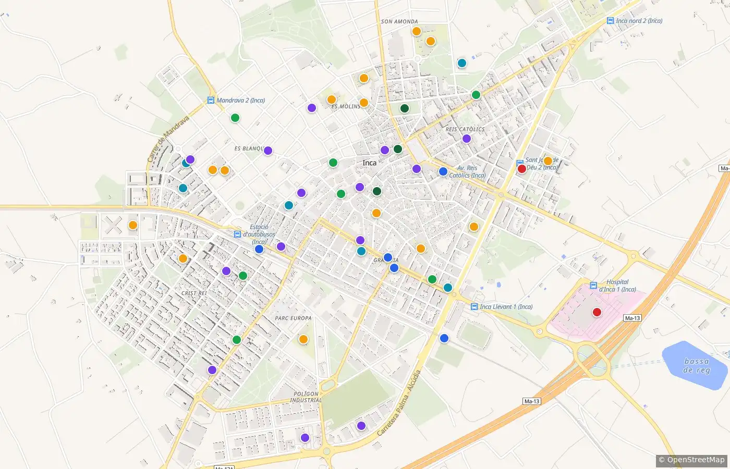Select the blue marker beside the football pitch

(444, 338)
